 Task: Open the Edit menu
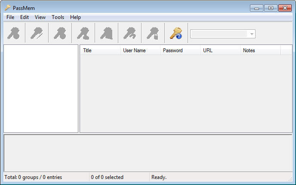tap(25, 17)
